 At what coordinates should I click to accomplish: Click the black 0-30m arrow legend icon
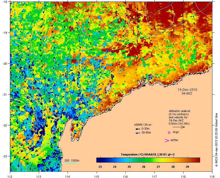pyautogui.click(x=138, y=129)
